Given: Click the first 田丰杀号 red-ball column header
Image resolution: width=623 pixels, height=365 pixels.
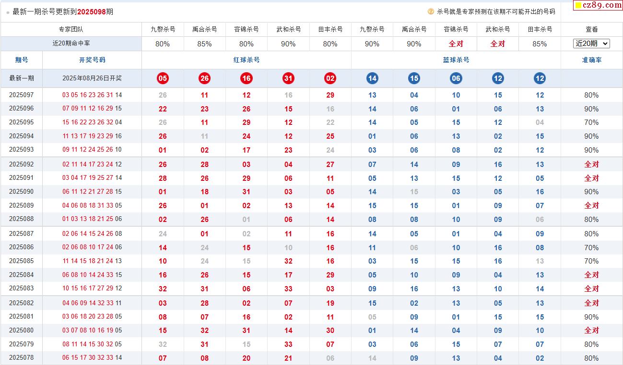Looking at the screenshot, I should coord(330,29).
